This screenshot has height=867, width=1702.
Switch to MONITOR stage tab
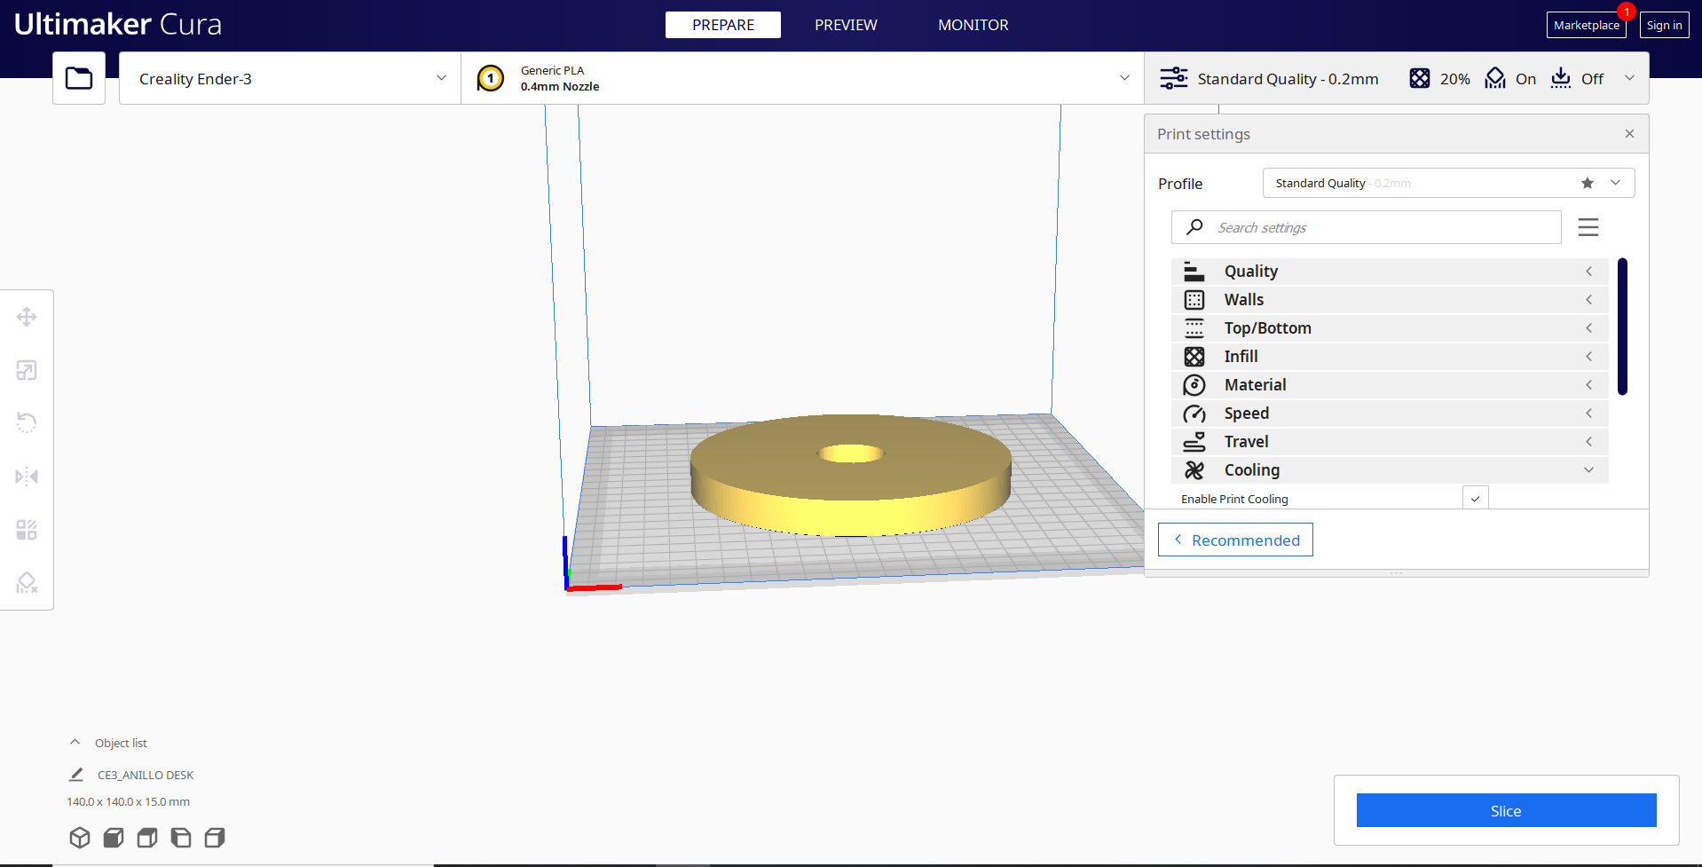973,25
